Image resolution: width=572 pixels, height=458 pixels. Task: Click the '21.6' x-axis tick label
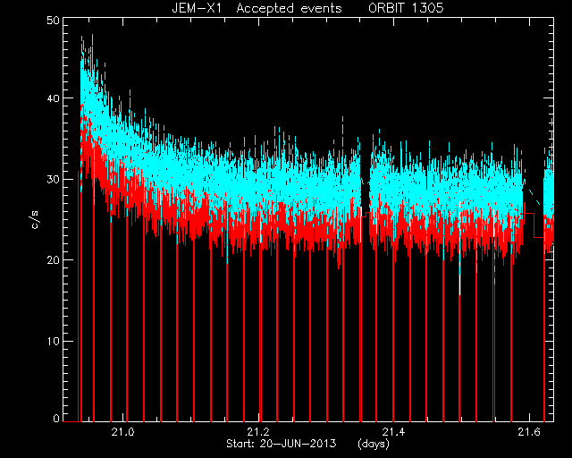pos(529,432)
